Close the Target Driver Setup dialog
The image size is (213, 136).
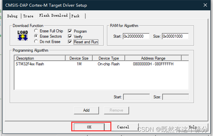pyautogui.click(x=205, y=5)
